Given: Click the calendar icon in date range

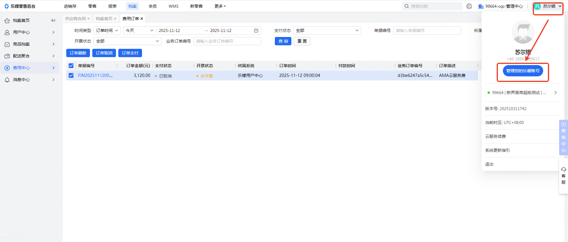Looking at the screenshot, I should (x=256, y=30).
